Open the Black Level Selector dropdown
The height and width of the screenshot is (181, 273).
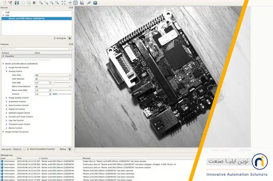click(x=53, y=86)
